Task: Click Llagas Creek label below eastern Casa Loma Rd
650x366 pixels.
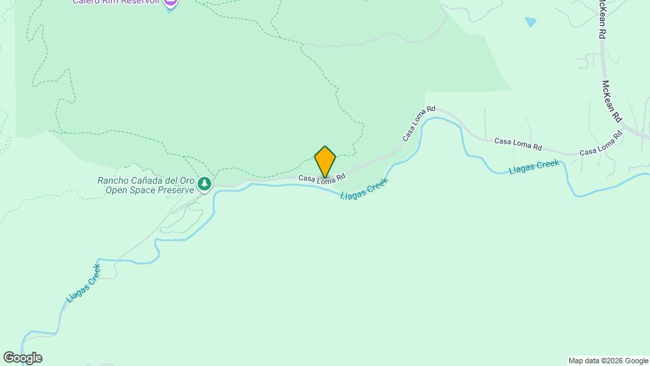Action: click(534, 167)
